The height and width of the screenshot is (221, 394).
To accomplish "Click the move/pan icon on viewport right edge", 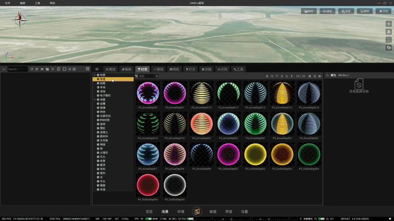I will pos(389,24).
